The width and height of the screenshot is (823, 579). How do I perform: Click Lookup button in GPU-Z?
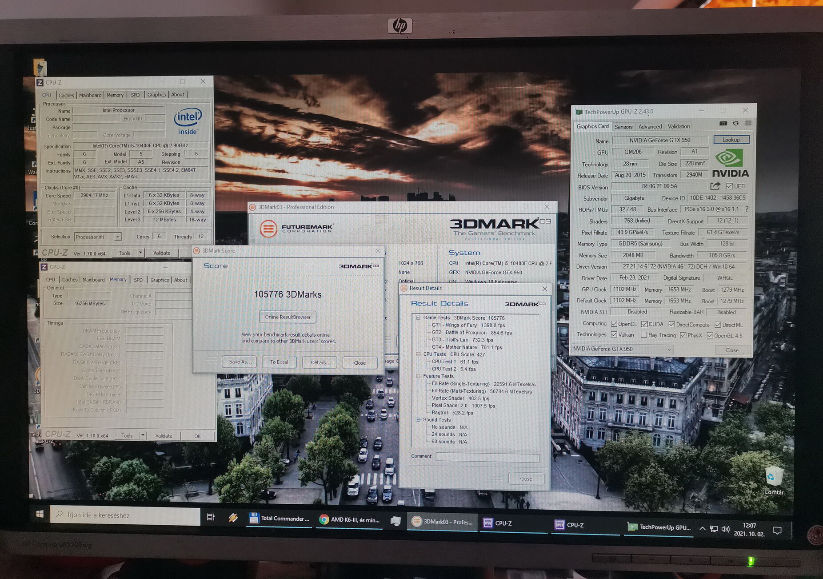point(731,140)
